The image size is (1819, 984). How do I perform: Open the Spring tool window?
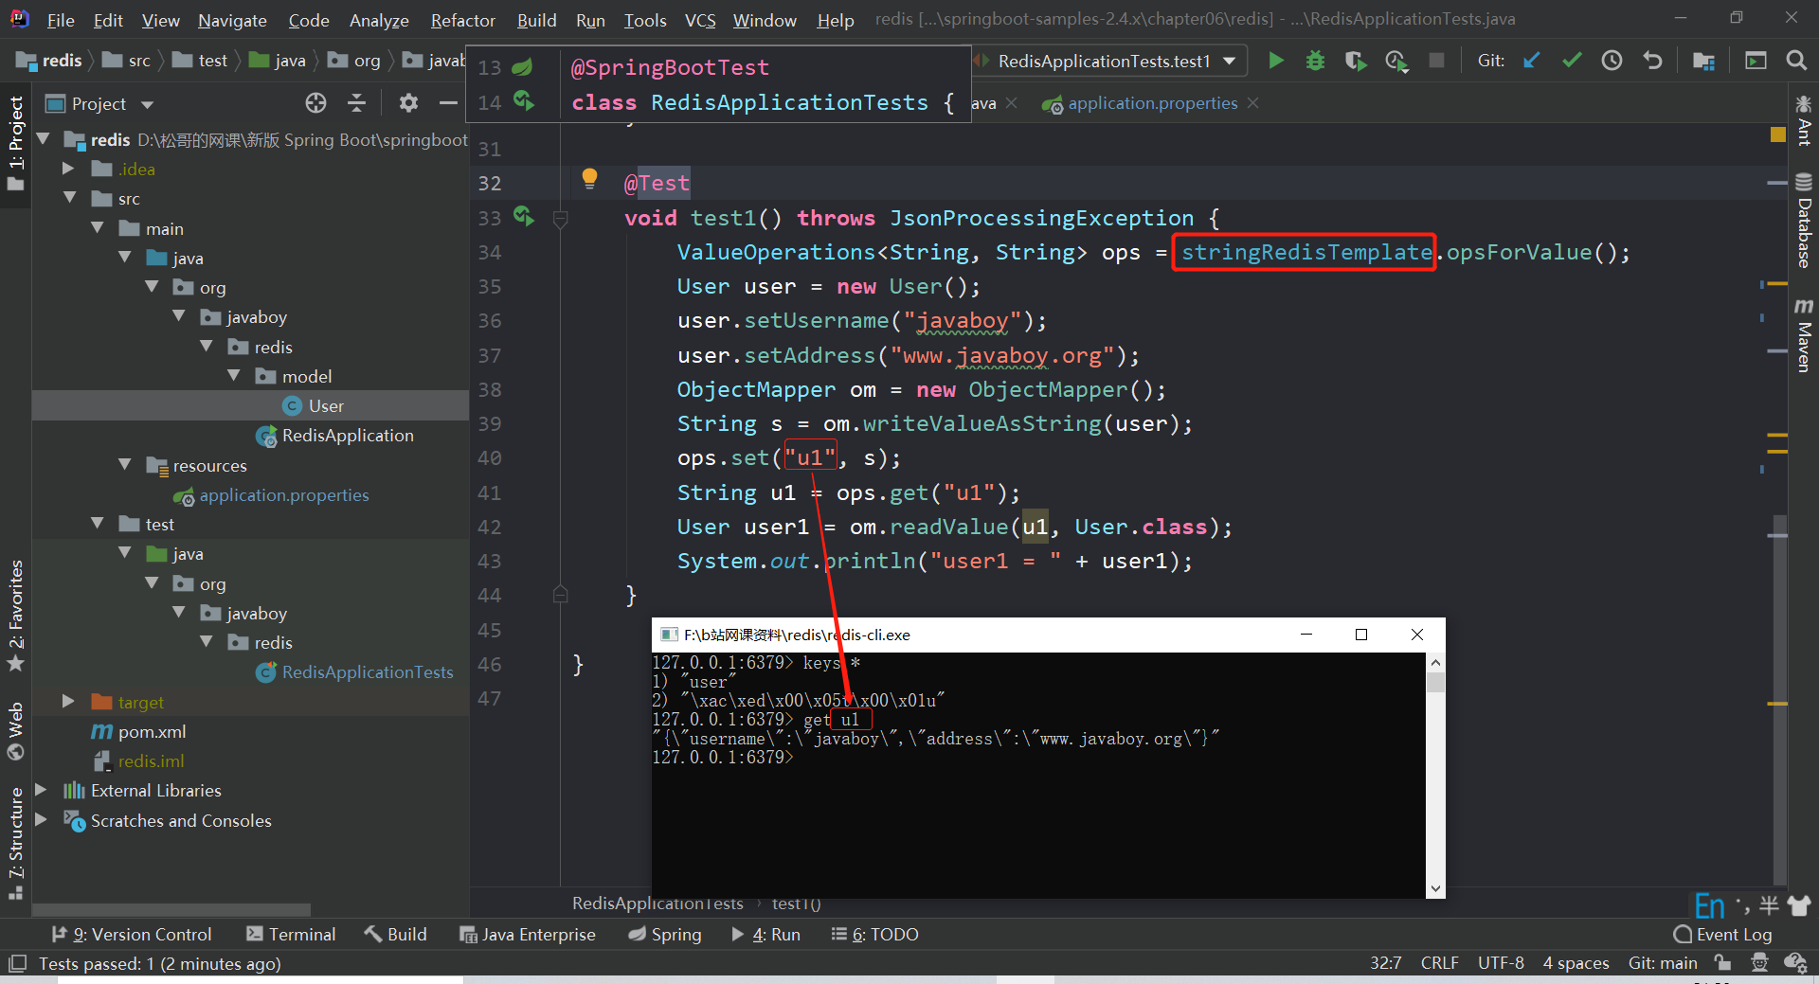coord(665,934)
